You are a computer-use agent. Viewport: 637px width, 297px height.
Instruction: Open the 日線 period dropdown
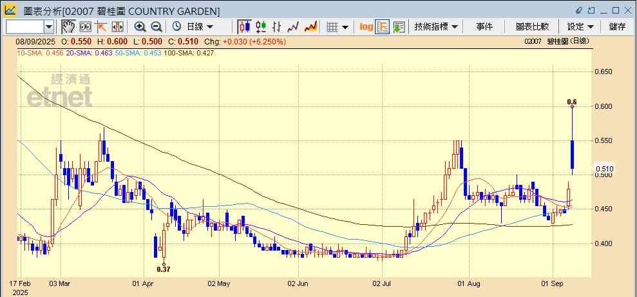tap(200, 27)
